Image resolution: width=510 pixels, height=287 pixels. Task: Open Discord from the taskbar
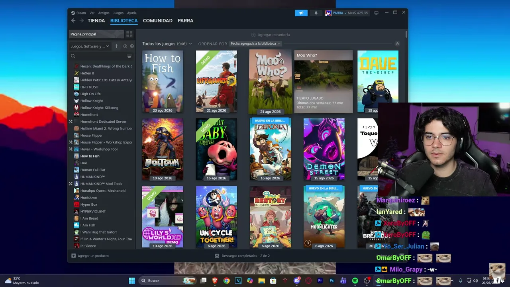coord(296,281)
